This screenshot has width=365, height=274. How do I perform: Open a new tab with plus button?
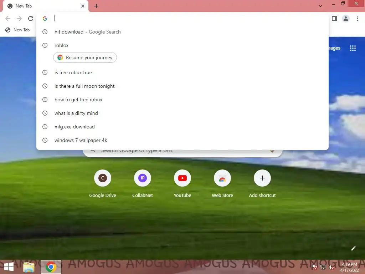pos(96,6)
